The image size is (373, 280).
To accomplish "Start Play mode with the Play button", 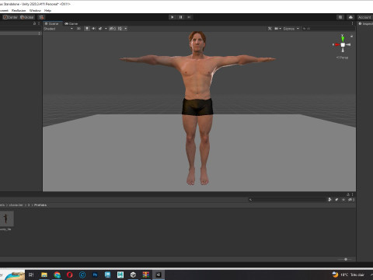I will pos(173,17).
